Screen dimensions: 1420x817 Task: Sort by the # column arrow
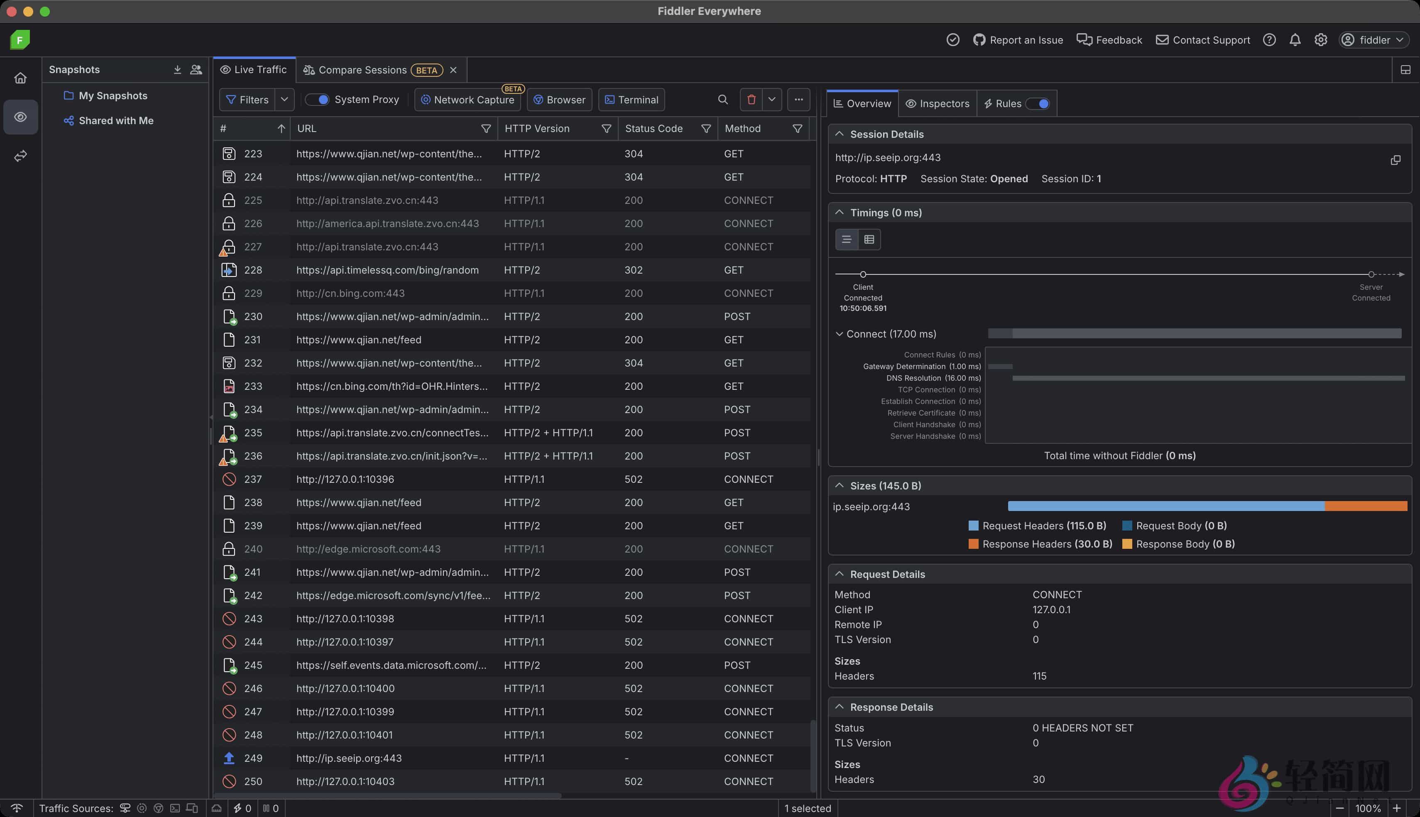(x=281, y=129)
